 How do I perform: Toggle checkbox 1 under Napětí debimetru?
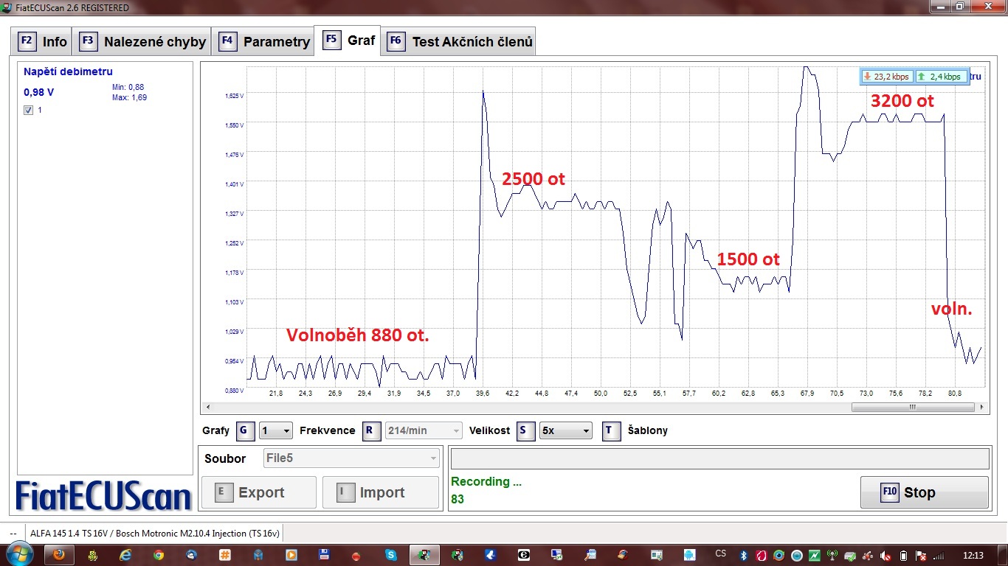coord(29,110)
